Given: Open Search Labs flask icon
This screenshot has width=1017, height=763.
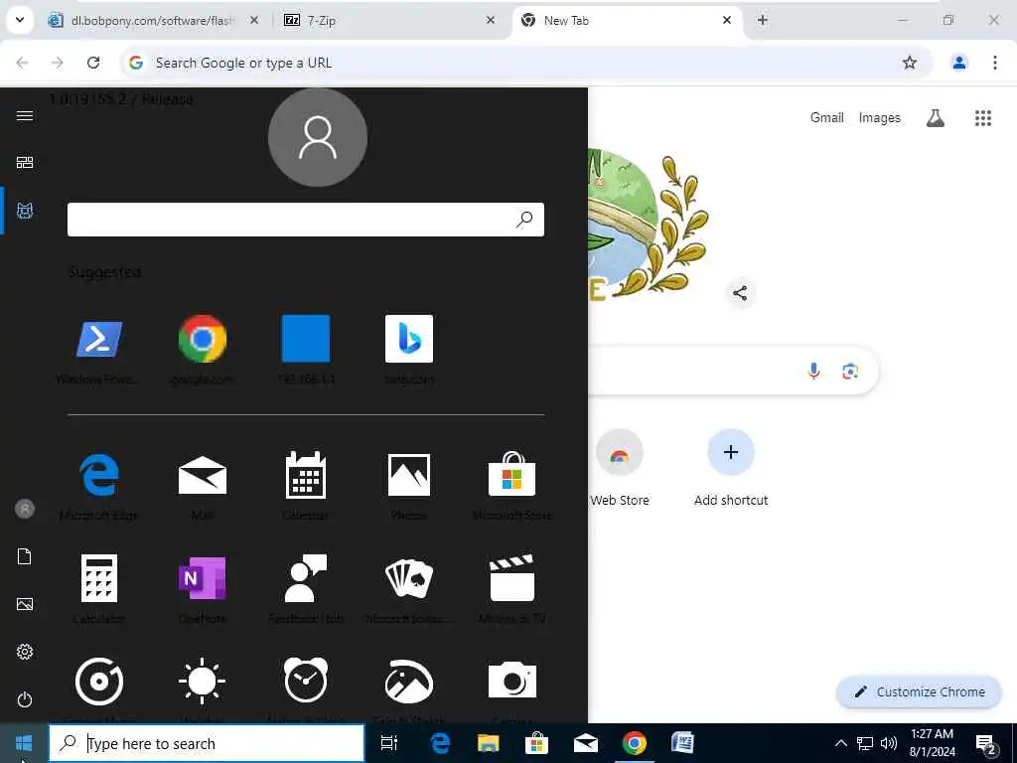Looking at the screenshot, I should click(x=936, y=117).
